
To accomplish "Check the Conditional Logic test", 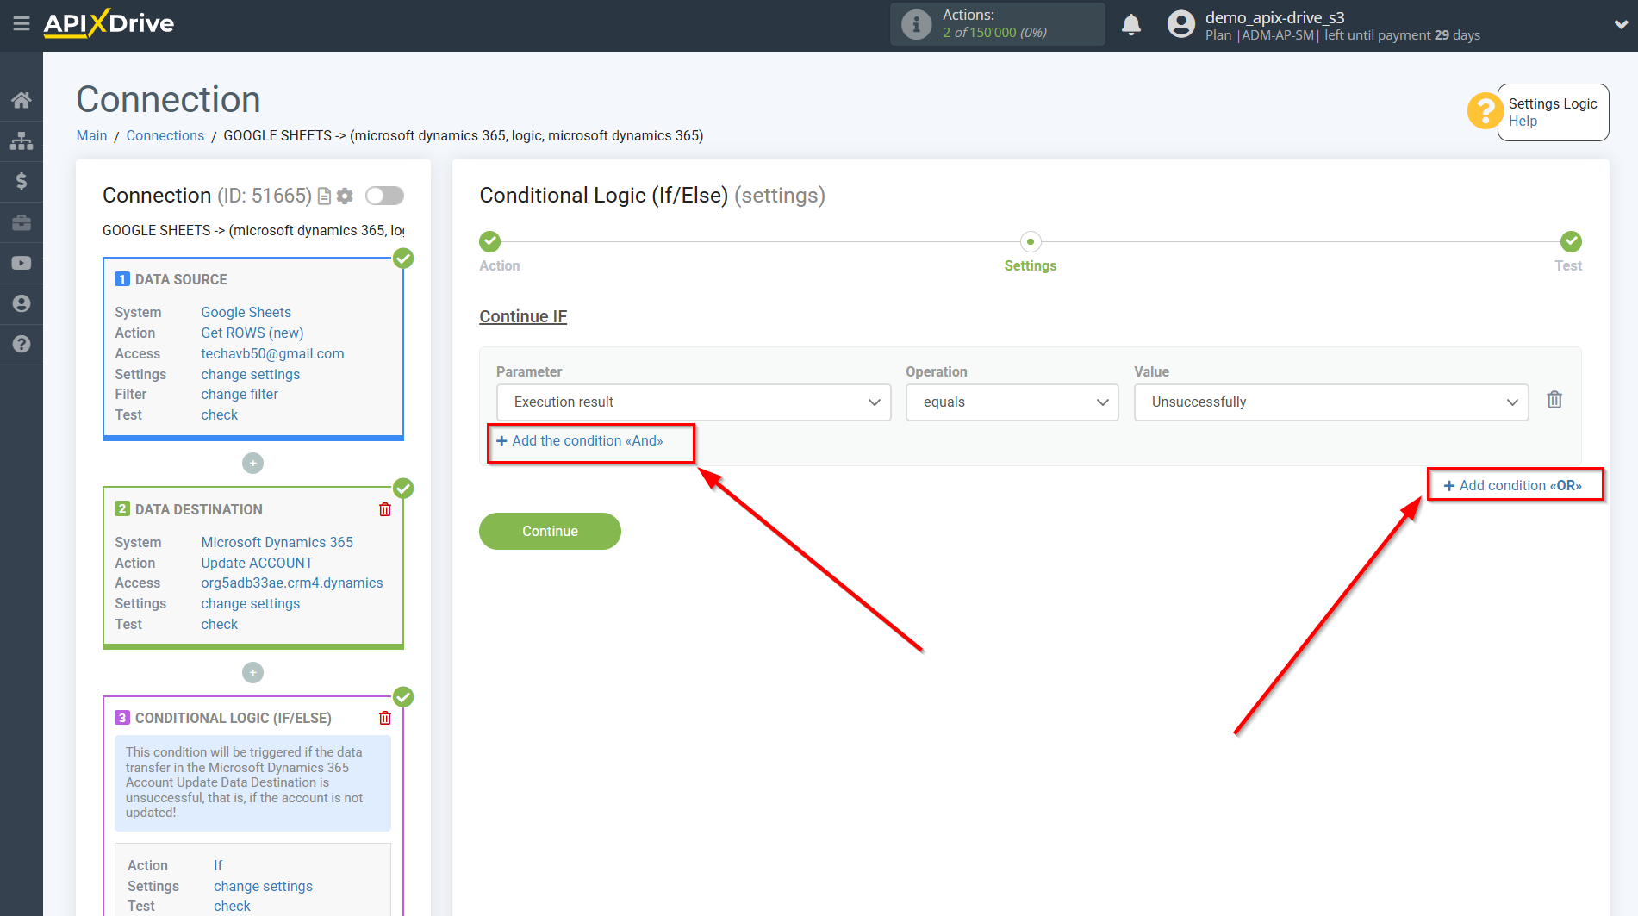I will (232, 906).
